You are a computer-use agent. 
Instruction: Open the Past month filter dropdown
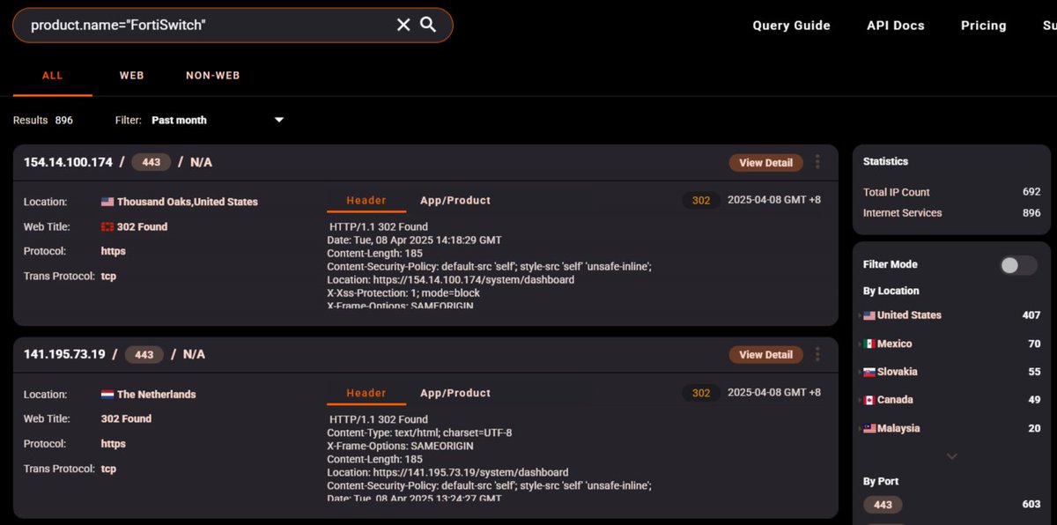coord(218,120)
